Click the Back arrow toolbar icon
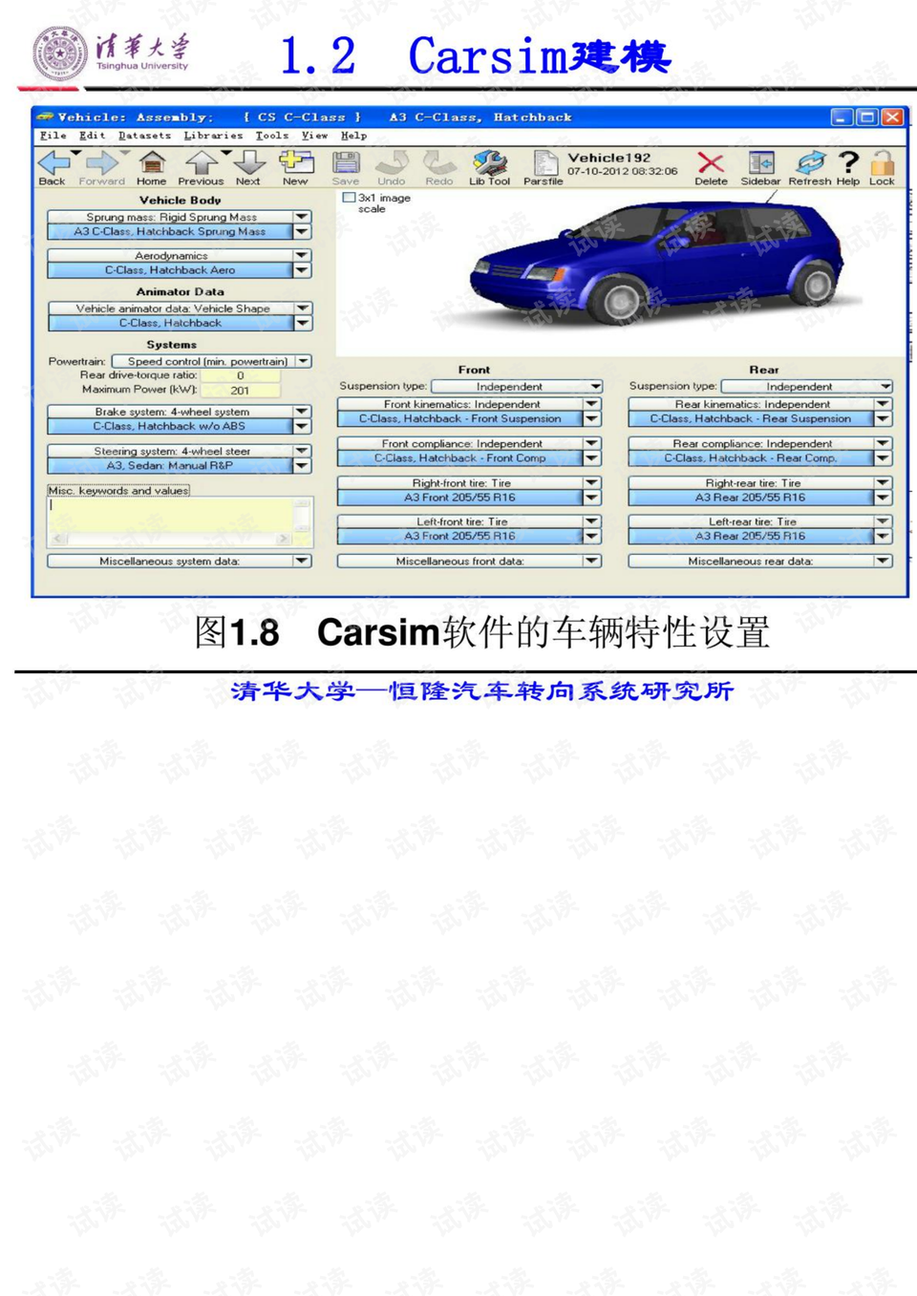The width and height of the screenshot is (917, 1296). [x=53, y=164]
